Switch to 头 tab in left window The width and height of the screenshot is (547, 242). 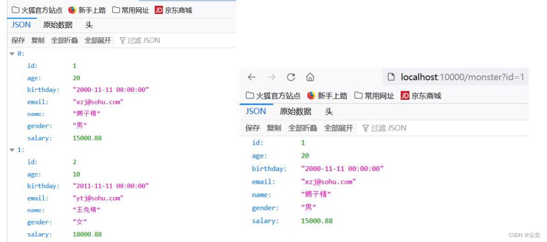click(89, 25)
